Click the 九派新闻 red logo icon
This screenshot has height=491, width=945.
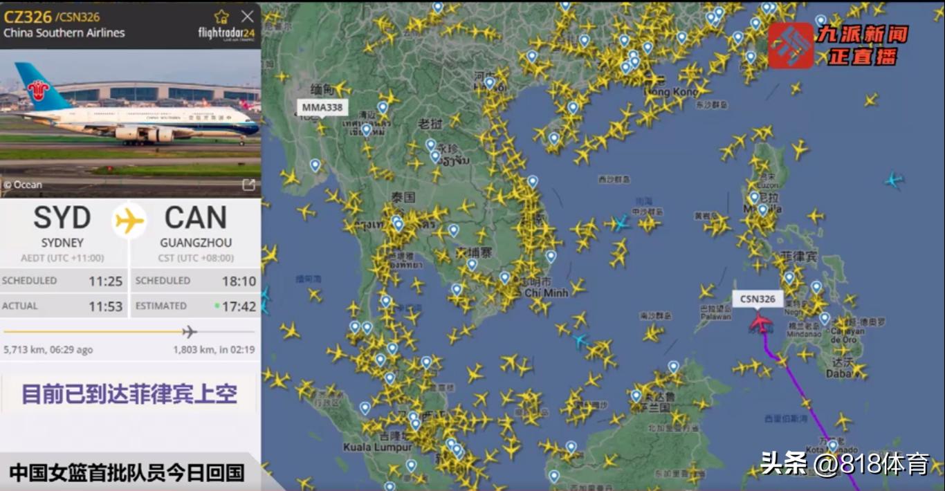[x=791, y=46]
